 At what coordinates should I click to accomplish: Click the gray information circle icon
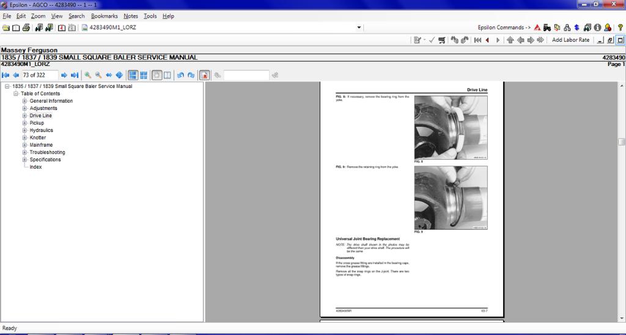(597, 28)
